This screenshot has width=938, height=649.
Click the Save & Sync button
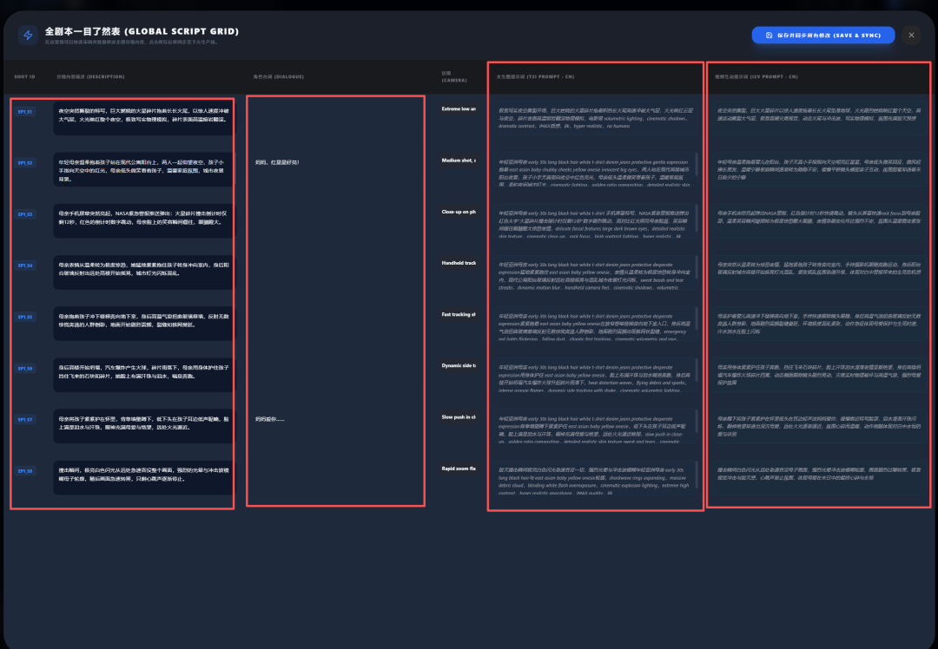click(x=823, y=36)
